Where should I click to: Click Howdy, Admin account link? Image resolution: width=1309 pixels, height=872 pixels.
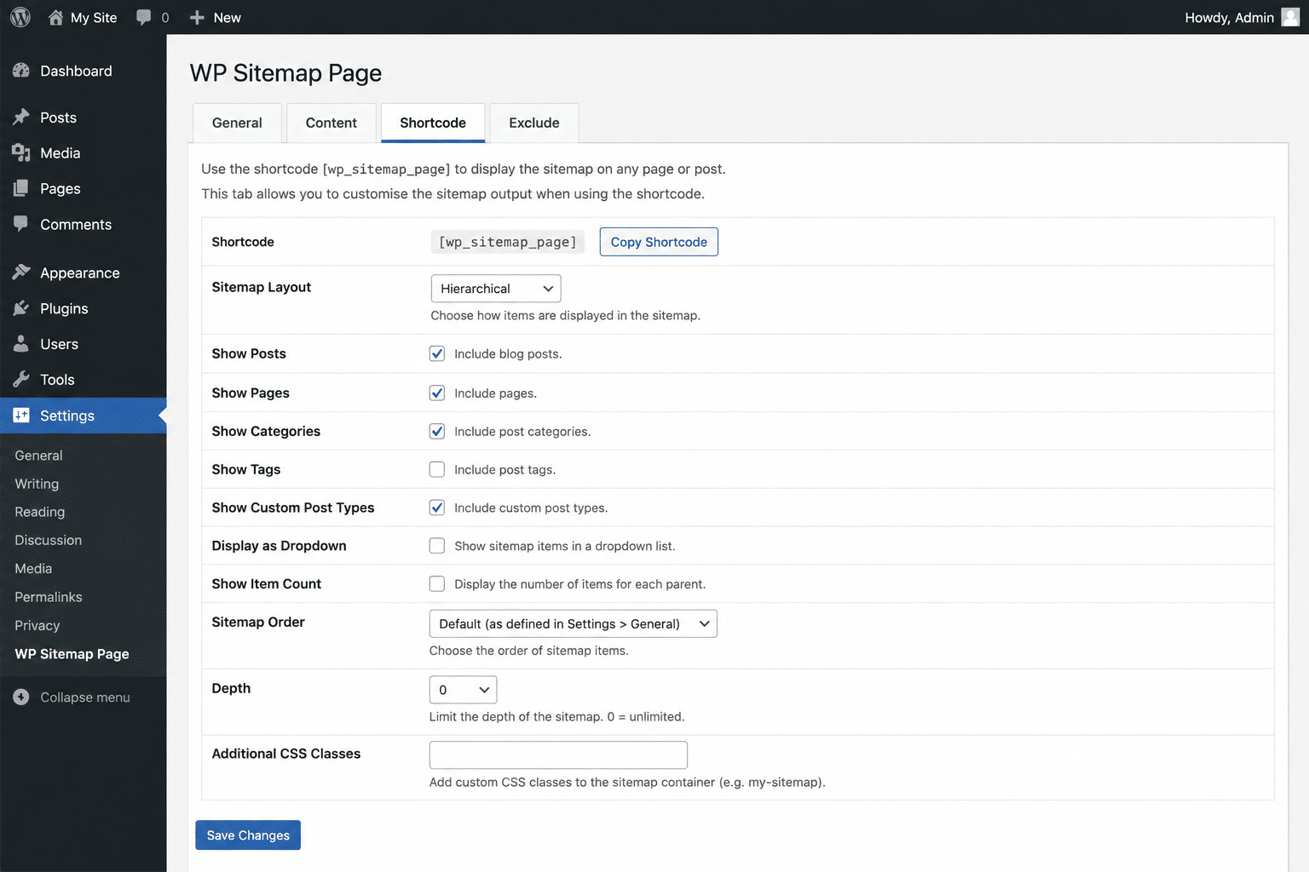[x=1230, y=17]
